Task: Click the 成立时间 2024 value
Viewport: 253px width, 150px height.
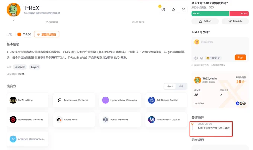Action: pyautogui.click(x=21, y=74)
